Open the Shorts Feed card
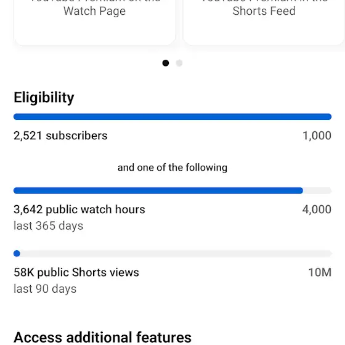345x345 pixels. click(x=264, y=22)
